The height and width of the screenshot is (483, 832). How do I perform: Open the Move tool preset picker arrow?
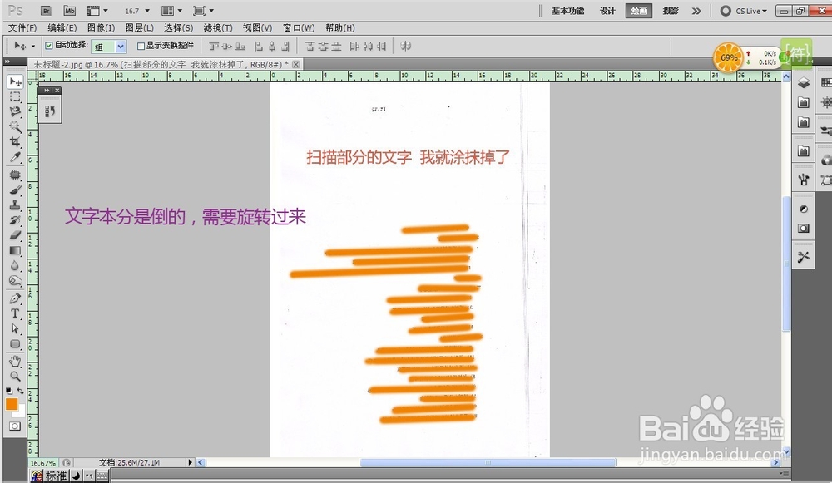point(33,46)
